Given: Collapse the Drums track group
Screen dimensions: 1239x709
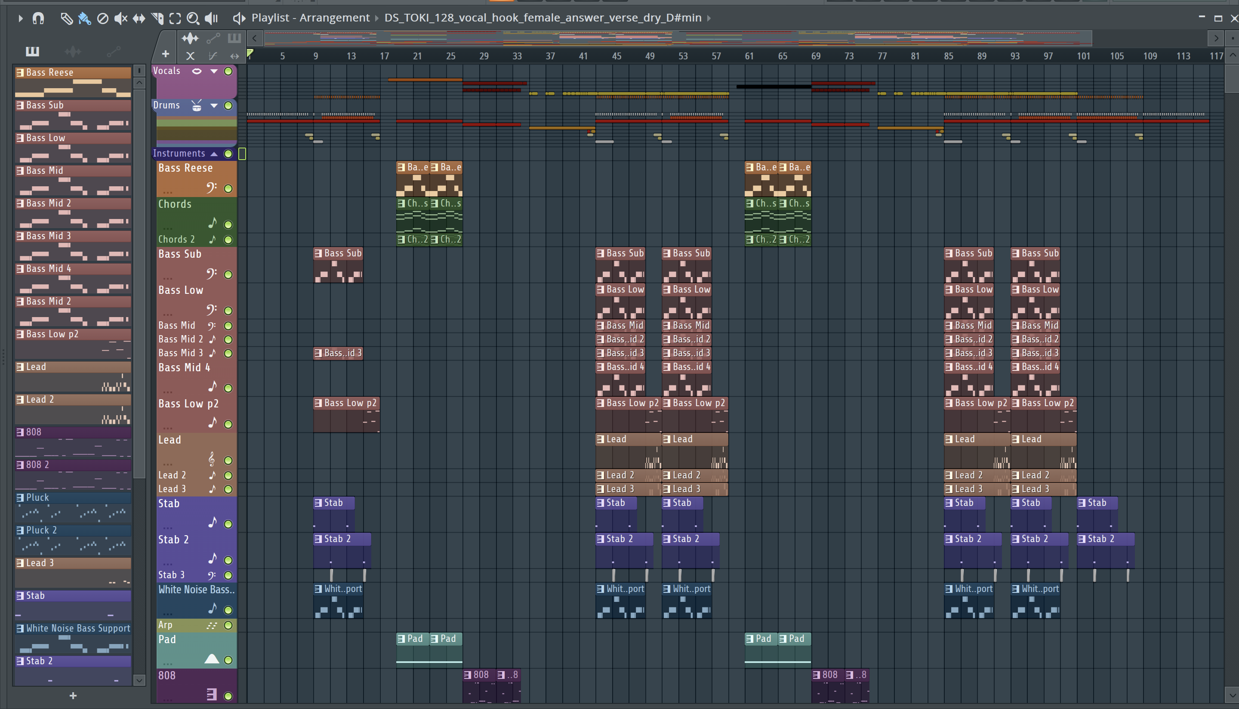Looking at the screenshot, I should tap(214, 106).
